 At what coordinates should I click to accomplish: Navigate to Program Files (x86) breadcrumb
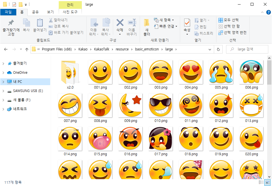(57, 49)
